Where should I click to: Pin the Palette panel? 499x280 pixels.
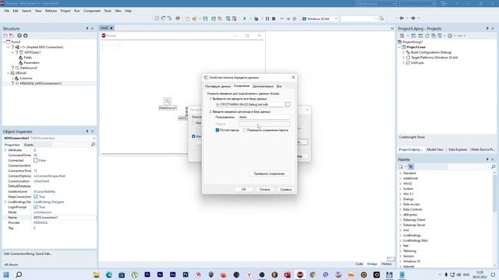[487, 159]
